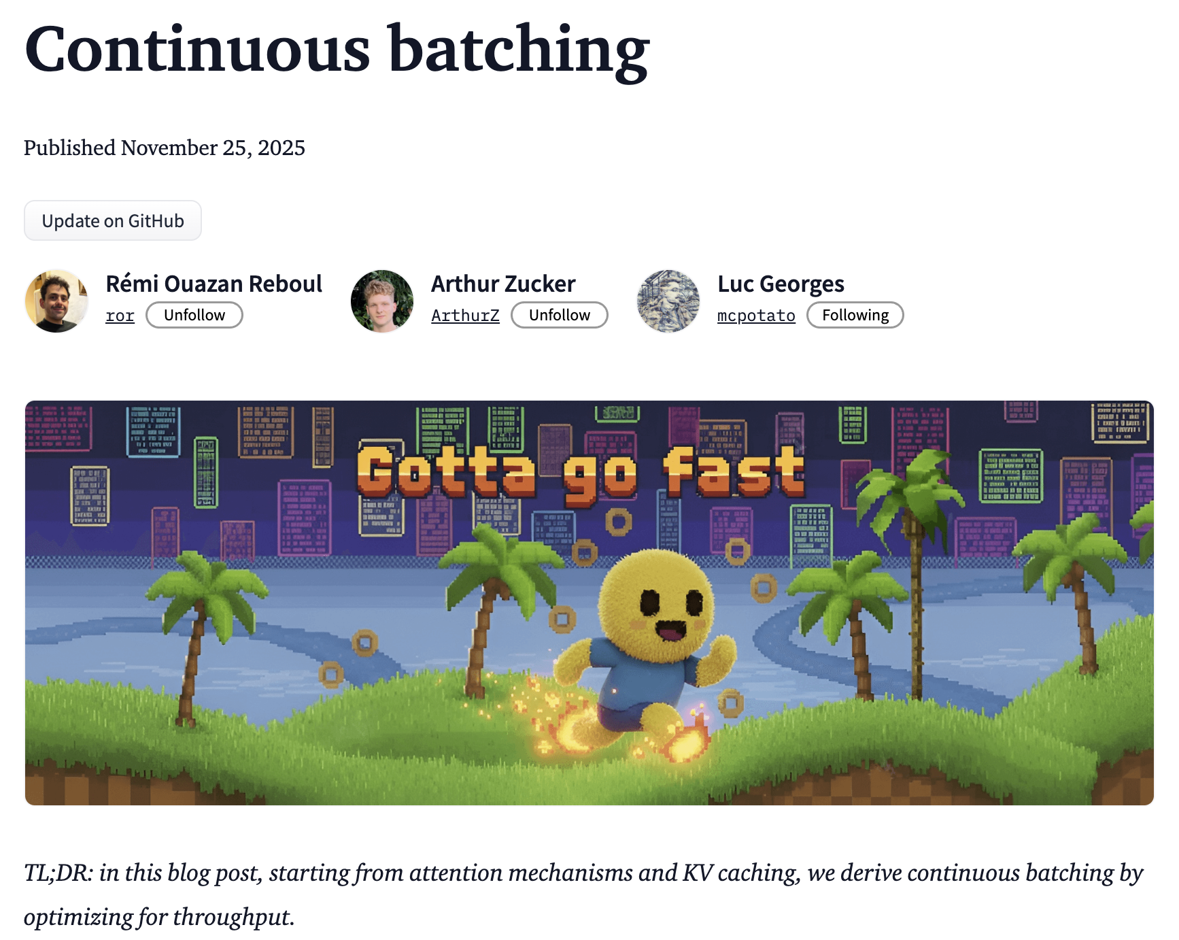Open the ror username link
Image resolution: width=1179 pixels, height=940 pixels.
pos(120,316)
